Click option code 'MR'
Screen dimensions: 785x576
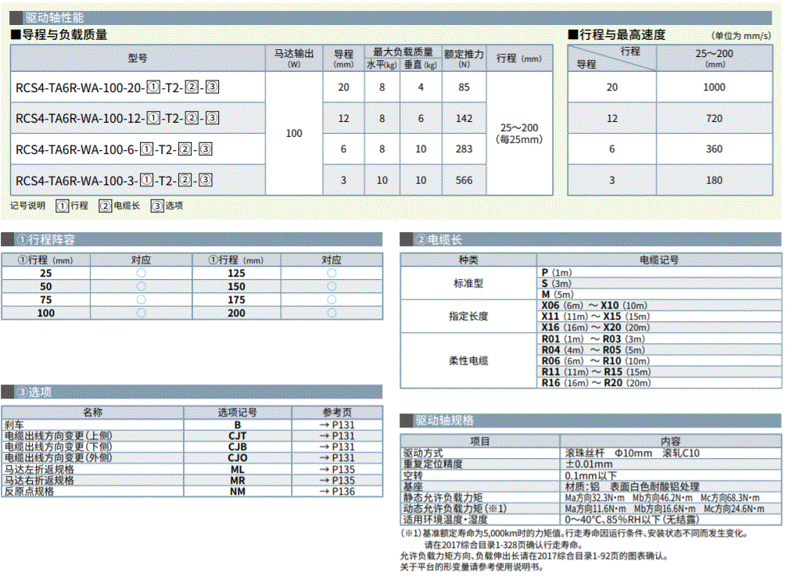[x=238, y=481]
